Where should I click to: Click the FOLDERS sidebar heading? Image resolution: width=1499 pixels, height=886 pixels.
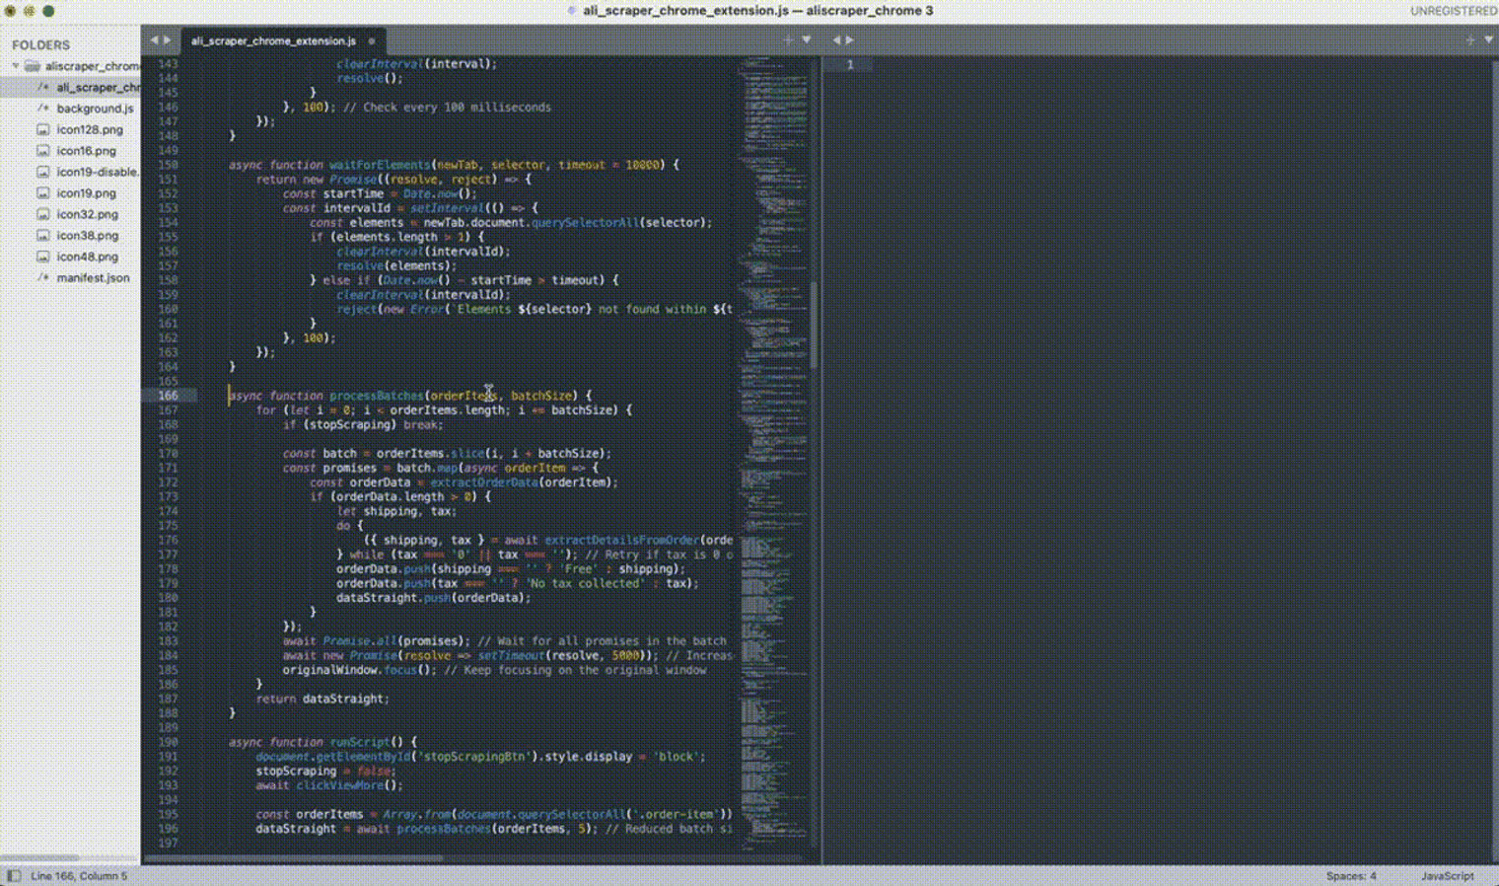[40, 45]
